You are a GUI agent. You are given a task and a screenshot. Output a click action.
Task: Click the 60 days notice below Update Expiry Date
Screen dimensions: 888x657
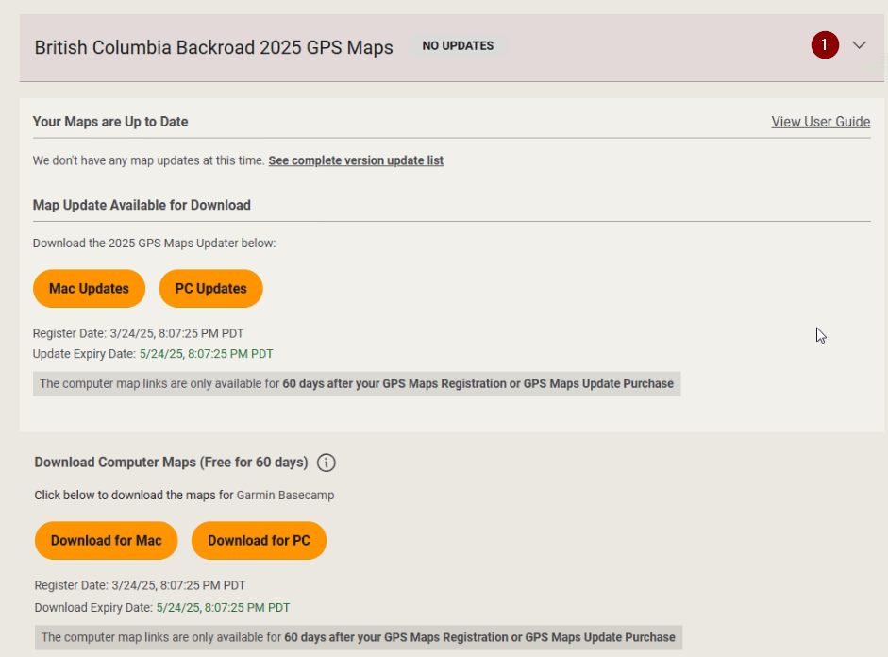(357, 384)
